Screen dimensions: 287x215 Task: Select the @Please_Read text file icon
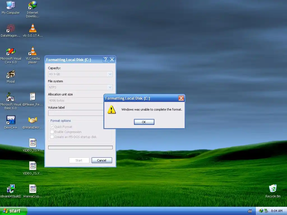[x=33, y=99]
